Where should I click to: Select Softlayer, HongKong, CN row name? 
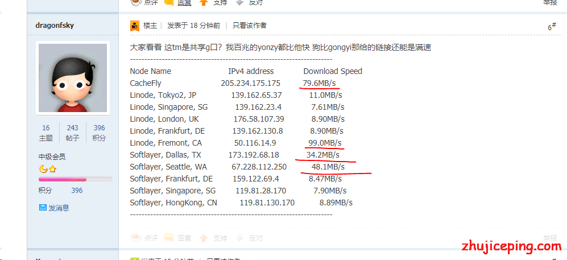pos(173,203)
